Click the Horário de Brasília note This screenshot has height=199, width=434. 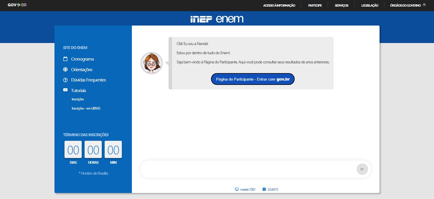(93, 173)
